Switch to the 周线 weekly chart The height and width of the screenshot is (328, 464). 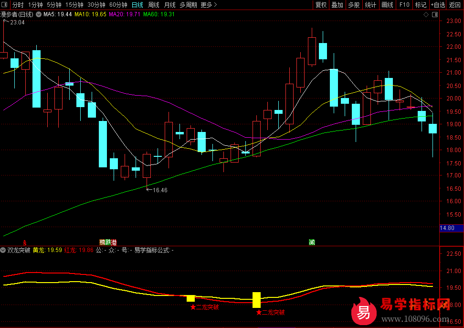click(154, 5)
